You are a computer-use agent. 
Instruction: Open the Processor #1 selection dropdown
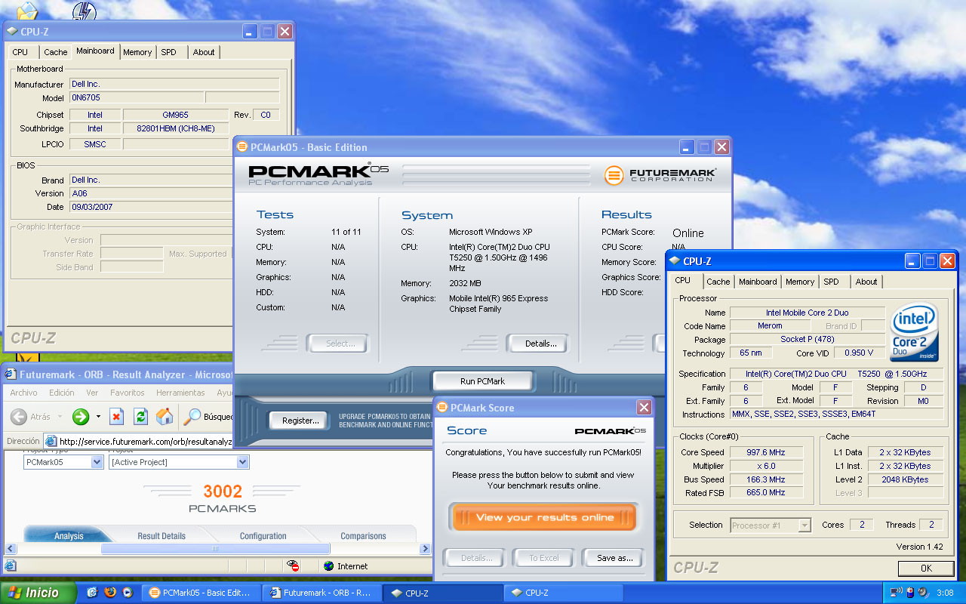coord(804,525)
